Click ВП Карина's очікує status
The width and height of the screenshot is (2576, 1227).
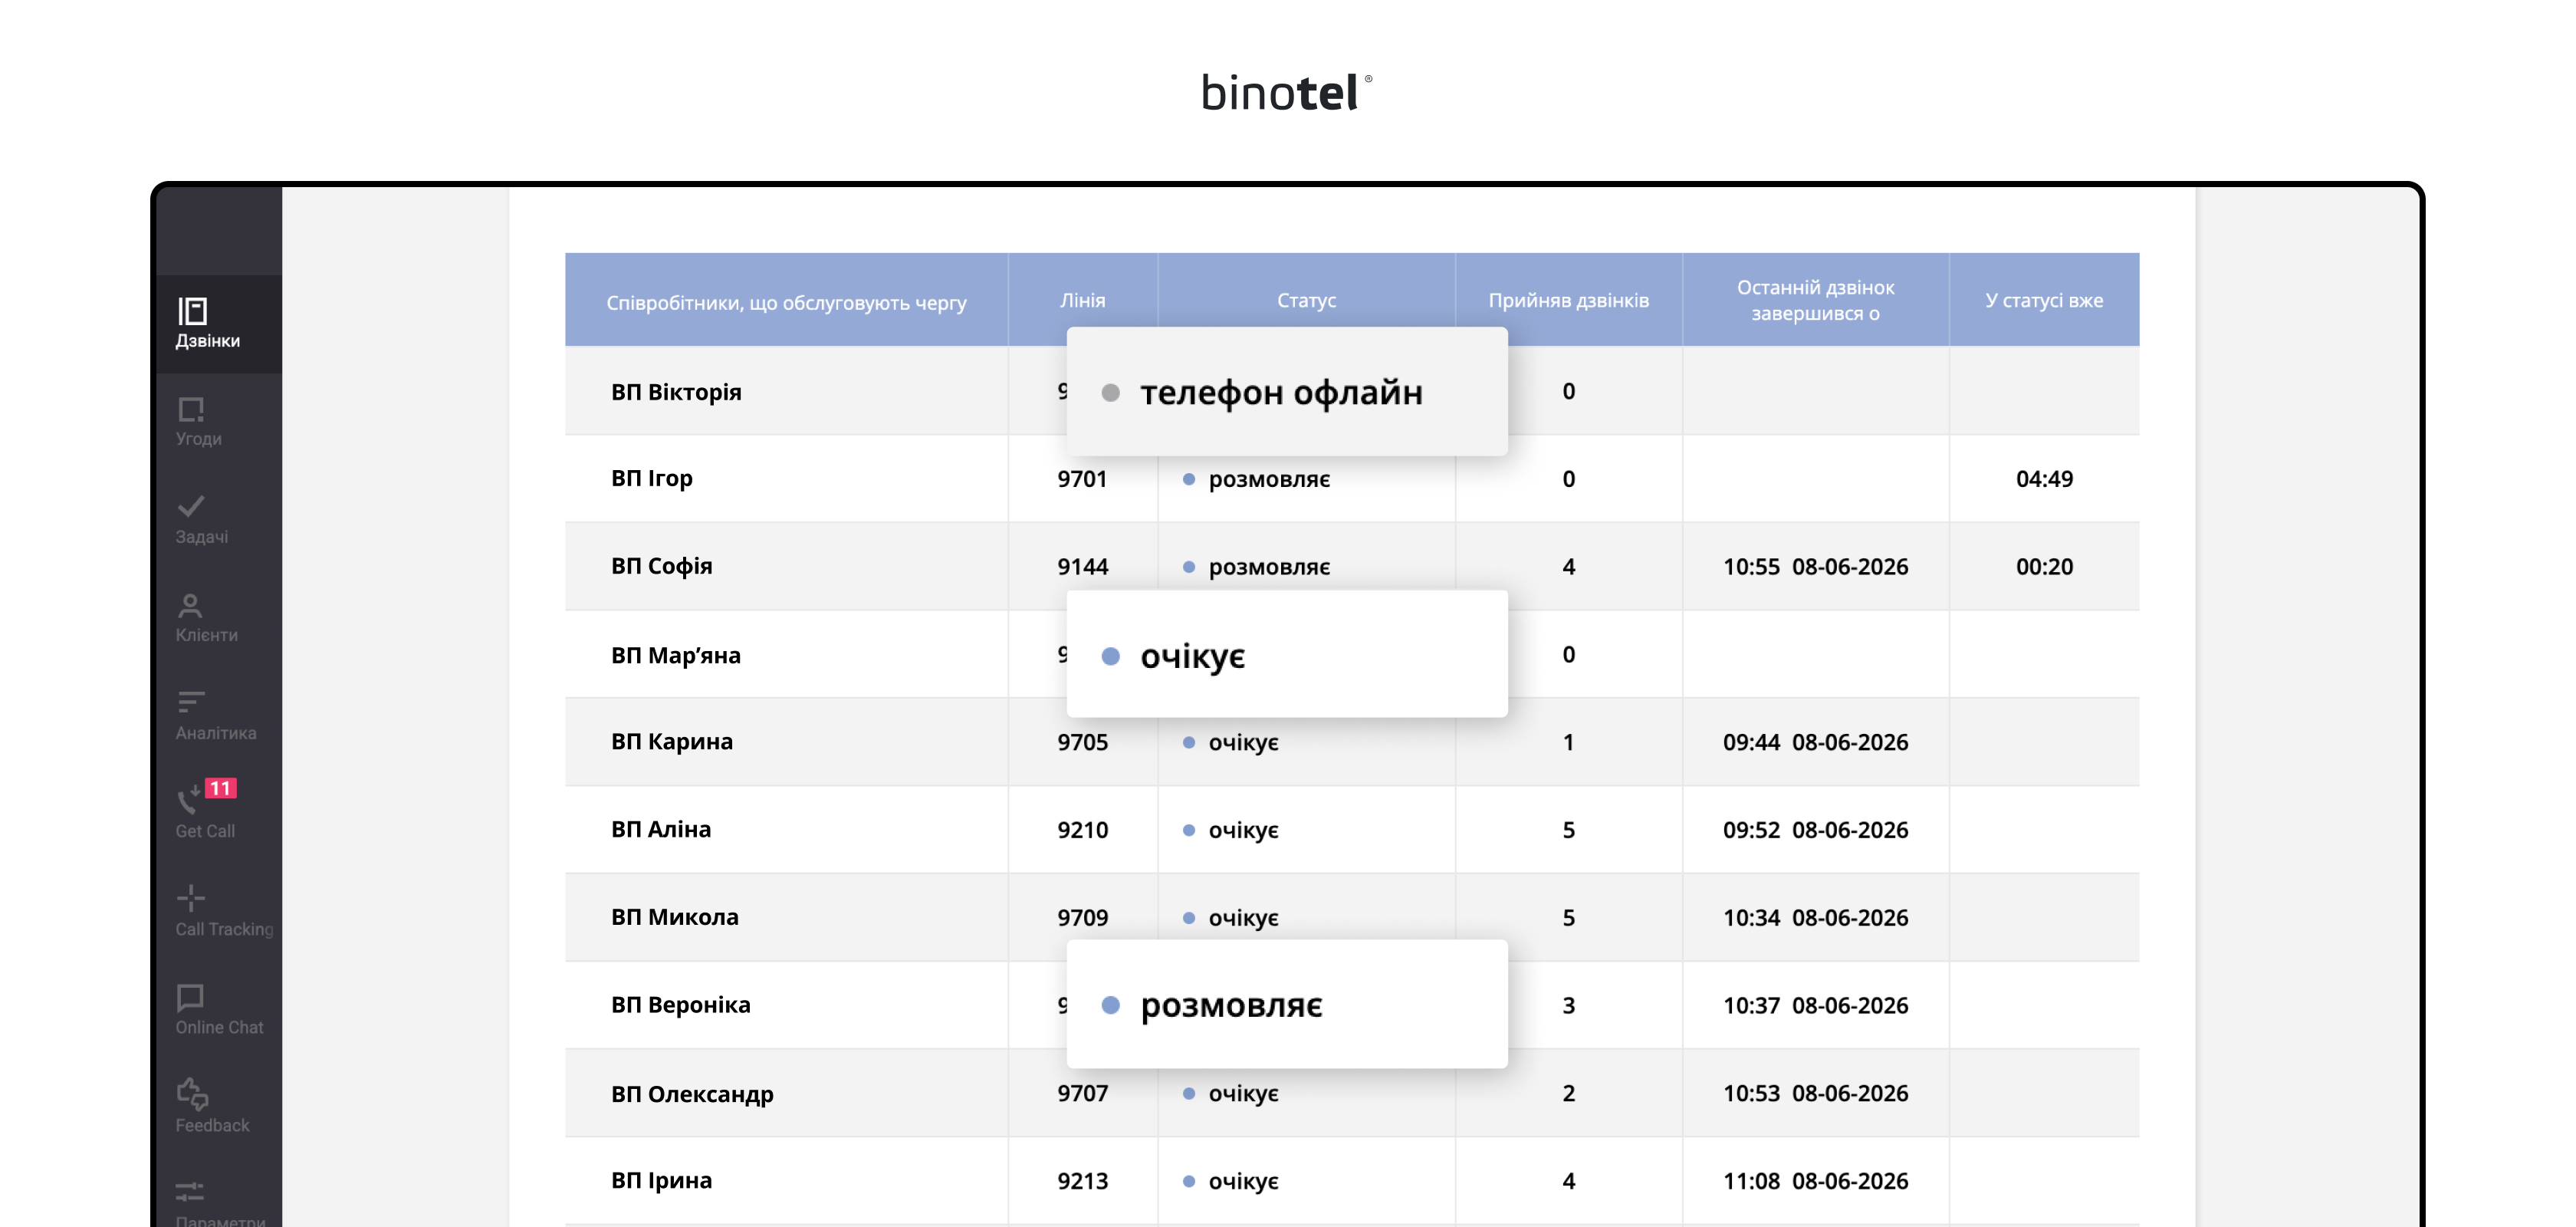[1231, 742]
